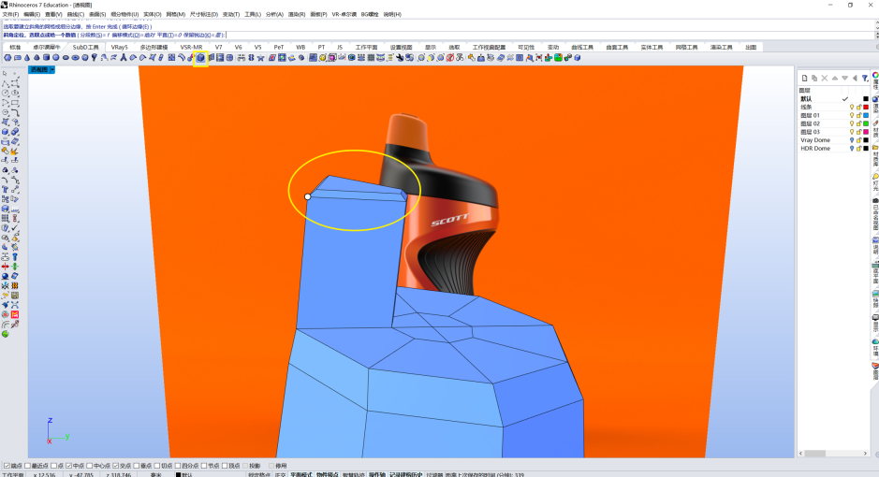Click the green sphere icon in left sidebar

tap(5, 334)
